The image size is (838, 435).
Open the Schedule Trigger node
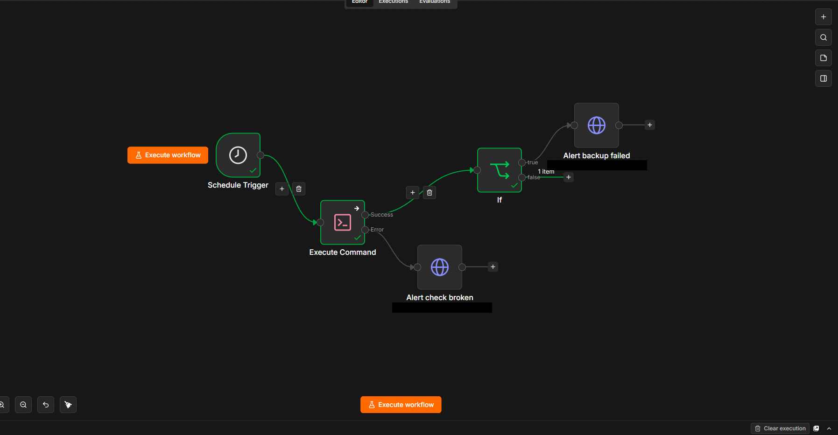pyautogui.click(x=238, y=155)
